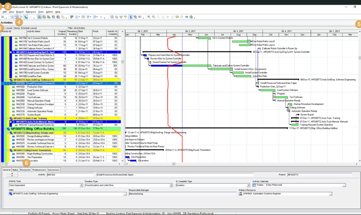This screenshot has height=215, width=361.
Task: Select the MN1950 Load System Software row
Action: point(61,90)
